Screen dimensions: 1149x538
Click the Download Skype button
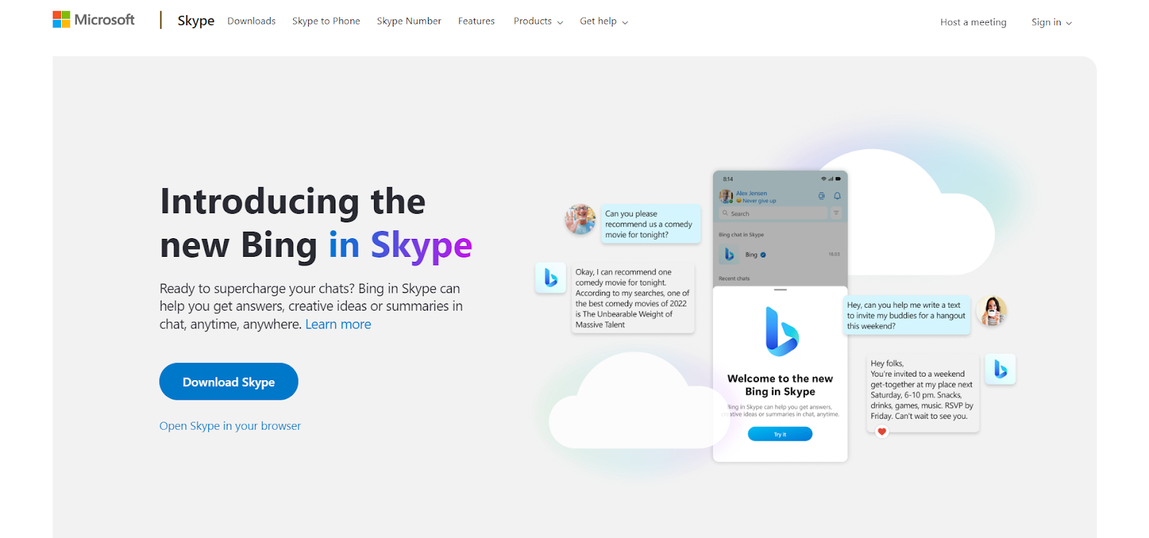[228, 382]
